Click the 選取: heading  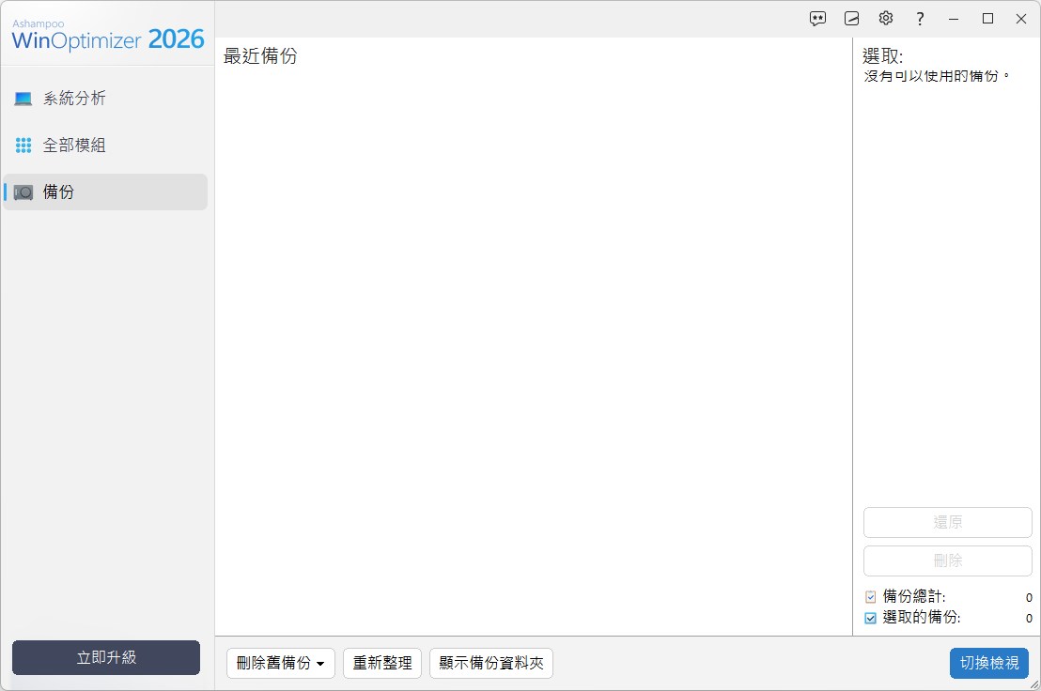pyautogui.click(x=882, y=55)
